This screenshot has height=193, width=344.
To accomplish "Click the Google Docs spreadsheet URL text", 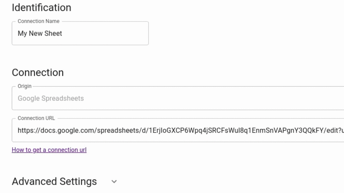I will point(127,130).
